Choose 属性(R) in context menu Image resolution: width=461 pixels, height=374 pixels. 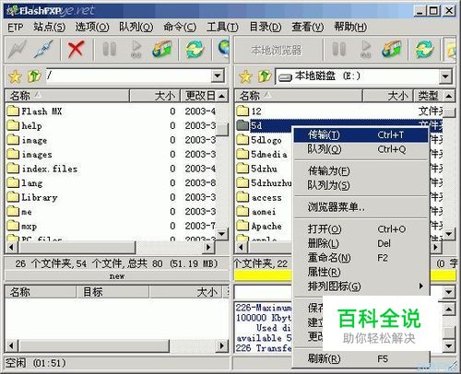[361, 272]
